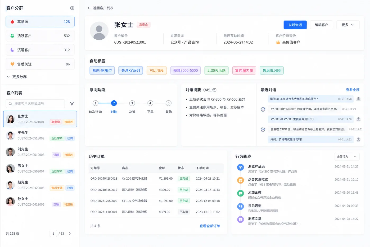Screen dimensions: 370x247
Task: Open 查看全部 recent conversations link
Action: [x=353, y=90]
